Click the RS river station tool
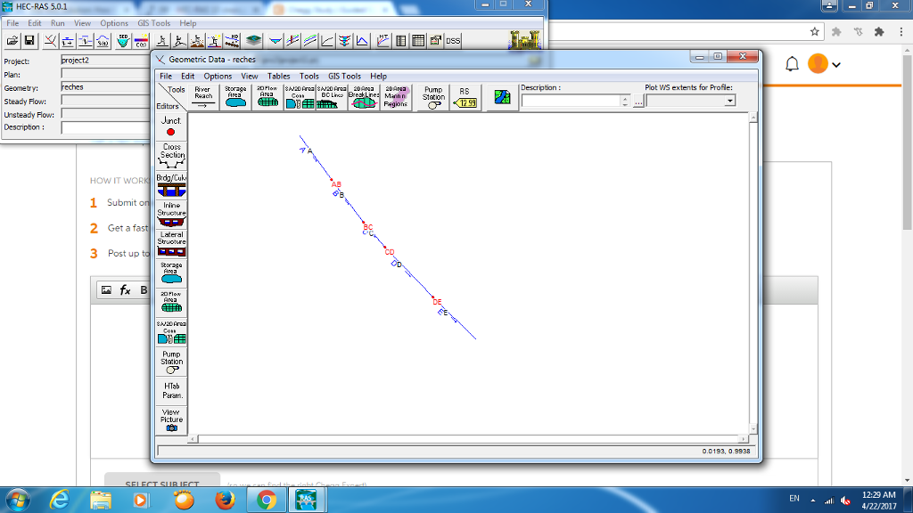 click(x=465, y=97)
